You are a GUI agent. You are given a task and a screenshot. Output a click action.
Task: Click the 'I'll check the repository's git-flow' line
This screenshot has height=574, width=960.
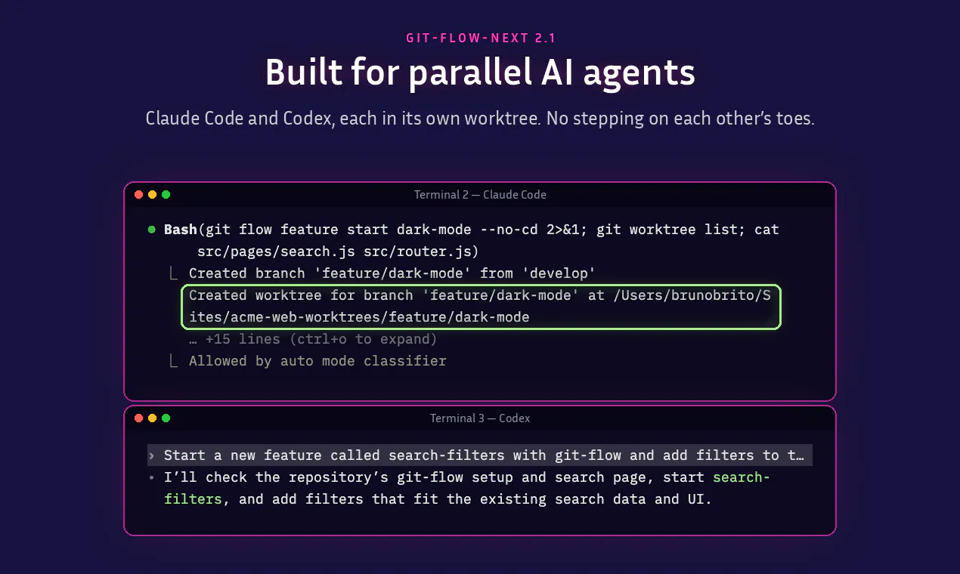click(467, 477)
